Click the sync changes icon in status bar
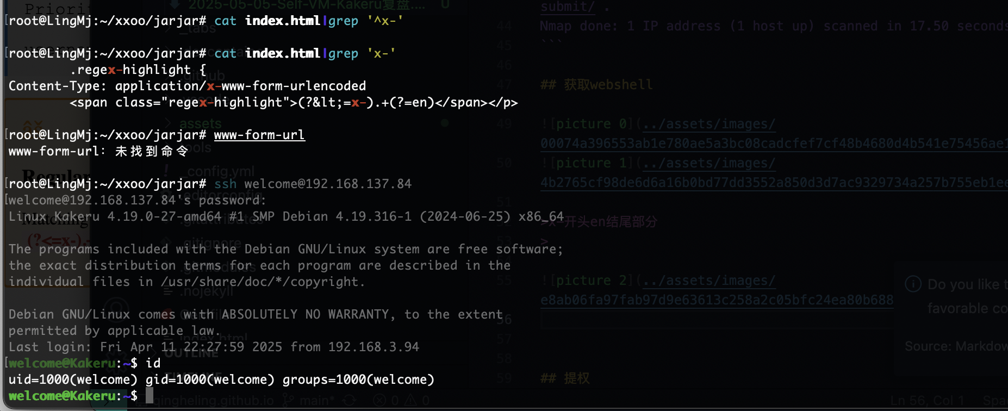This screenshot has width=1008, height=411. 349,401
